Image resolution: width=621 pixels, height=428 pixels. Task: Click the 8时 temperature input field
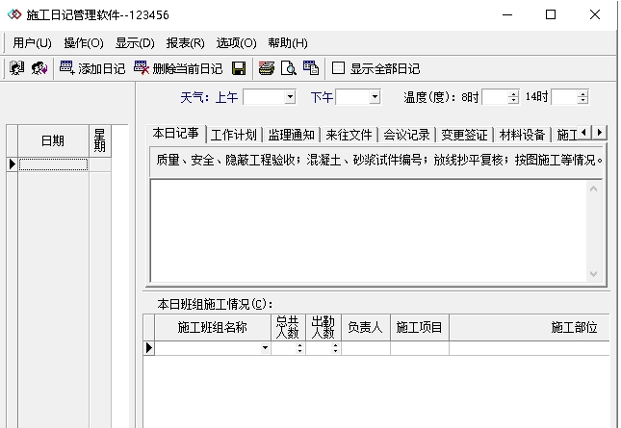point(496,97)
